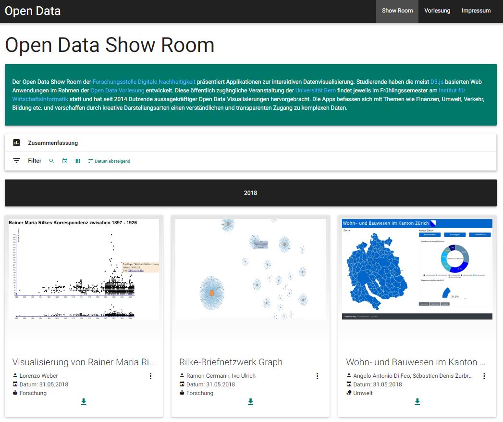503x422 pixels.
Task: Expand the Zusammenfassung panel
Action: [x=53, y=143]
